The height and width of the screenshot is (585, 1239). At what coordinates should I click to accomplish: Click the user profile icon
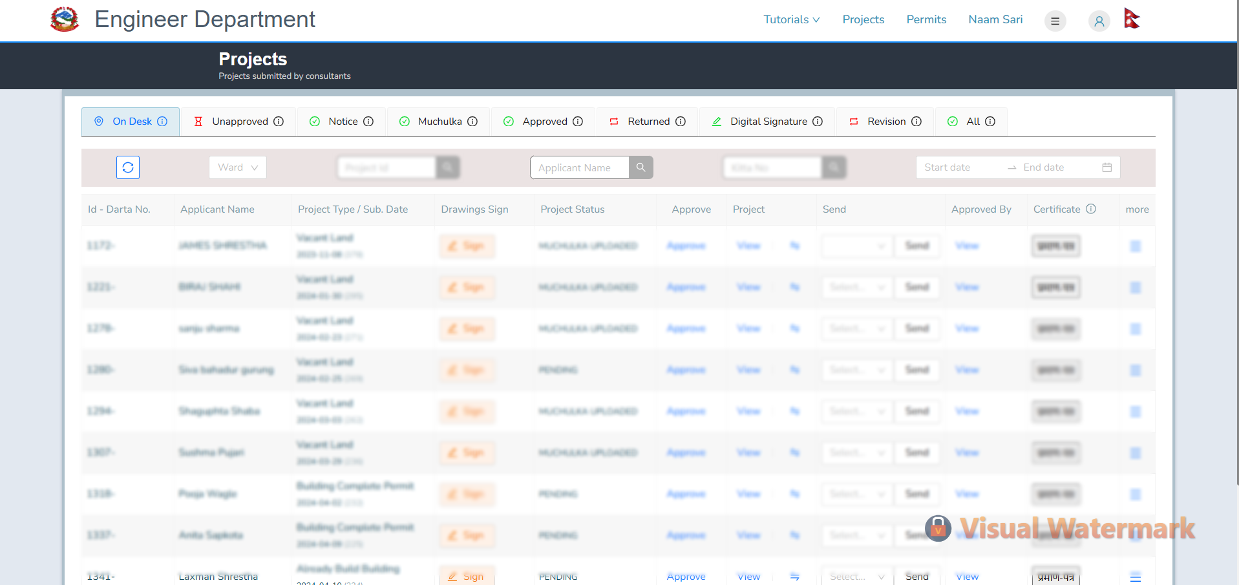click(x=1099, y=21)
